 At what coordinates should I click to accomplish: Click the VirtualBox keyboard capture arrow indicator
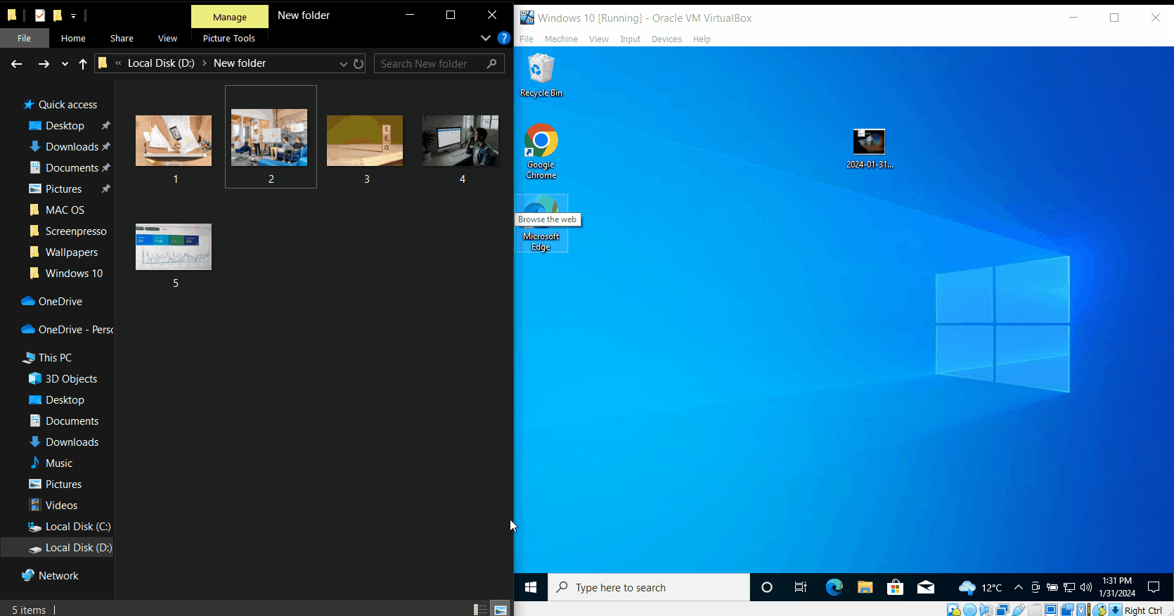1116,610
